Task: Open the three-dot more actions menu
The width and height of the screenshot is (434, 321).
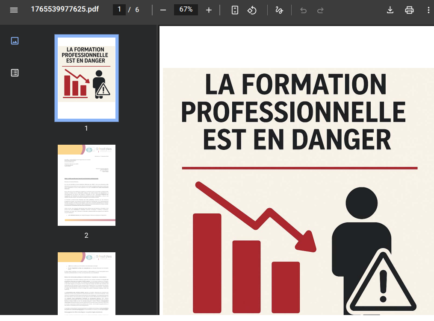Action: coord(428,10)
